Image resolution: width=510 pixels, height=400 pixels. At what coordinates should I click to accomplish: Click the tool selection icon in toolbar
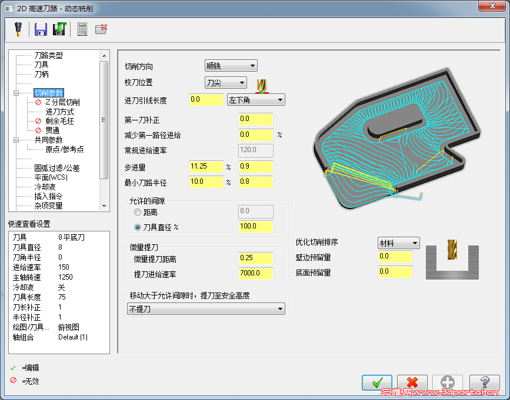(19, 29)
